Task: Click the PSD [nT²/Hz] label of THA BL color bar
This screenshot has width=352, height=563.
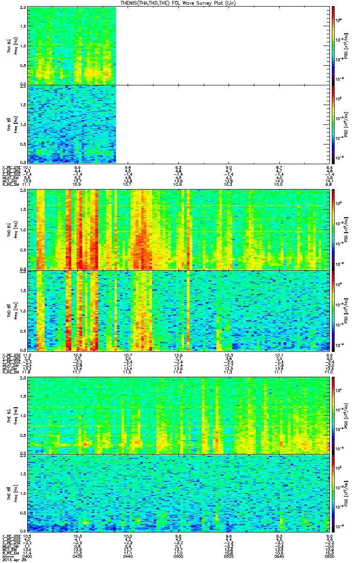Action: point(346,46)
